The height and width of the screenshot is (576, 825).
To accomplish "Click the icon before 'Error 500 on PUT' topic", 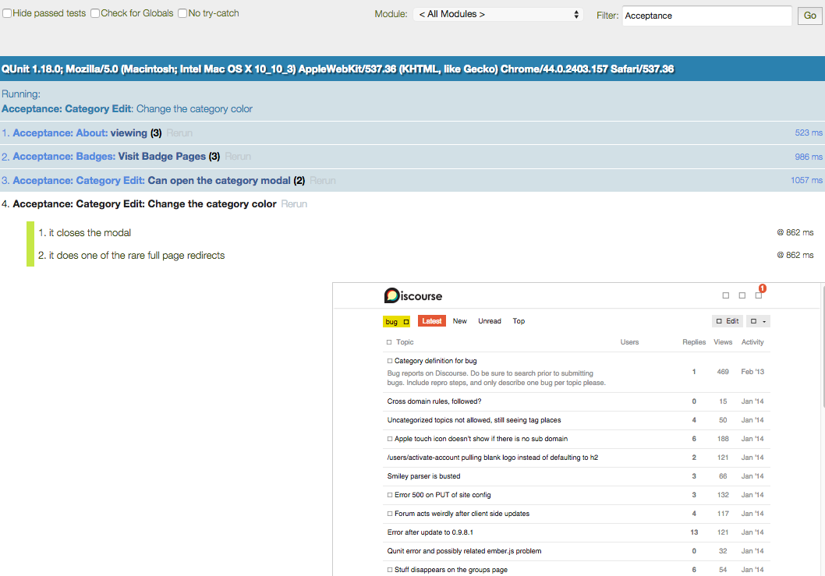I will [390, 495].
